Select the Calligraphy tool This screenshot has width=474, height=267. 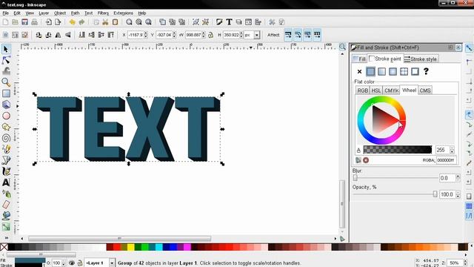click(6, 171)
